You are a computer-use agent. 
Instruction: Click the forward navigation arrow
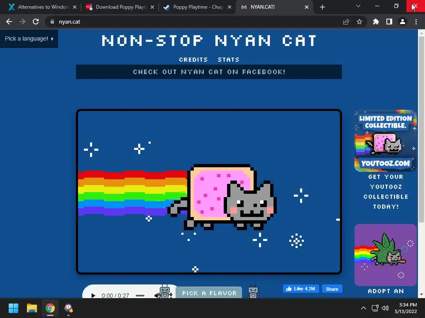22,22
